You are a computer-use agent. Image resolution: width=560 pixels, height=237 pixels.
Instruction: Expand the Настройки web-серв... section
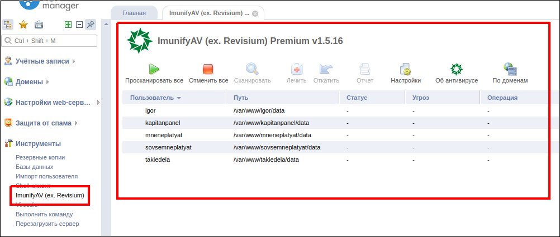point(98,103)
